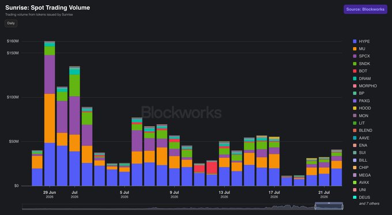The image size is (392, 215).
Task: Click ENA legend entry
Action: point(360,145)
